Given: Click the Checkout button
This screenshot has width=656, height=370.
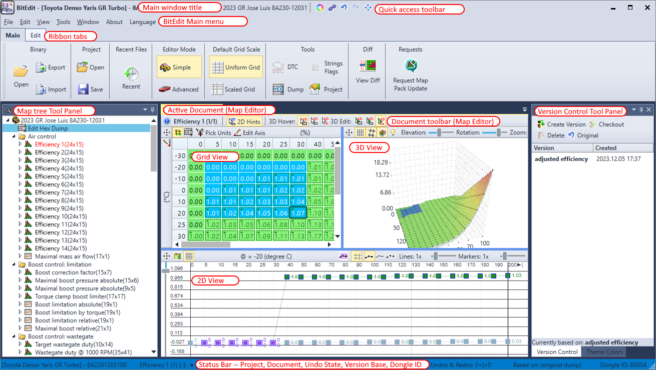Looking at the screenshot, I should click(606, 124).
